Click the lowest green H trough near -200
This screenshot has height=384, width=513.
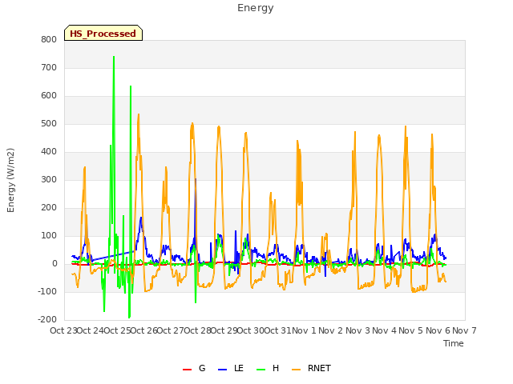[129, 317]
